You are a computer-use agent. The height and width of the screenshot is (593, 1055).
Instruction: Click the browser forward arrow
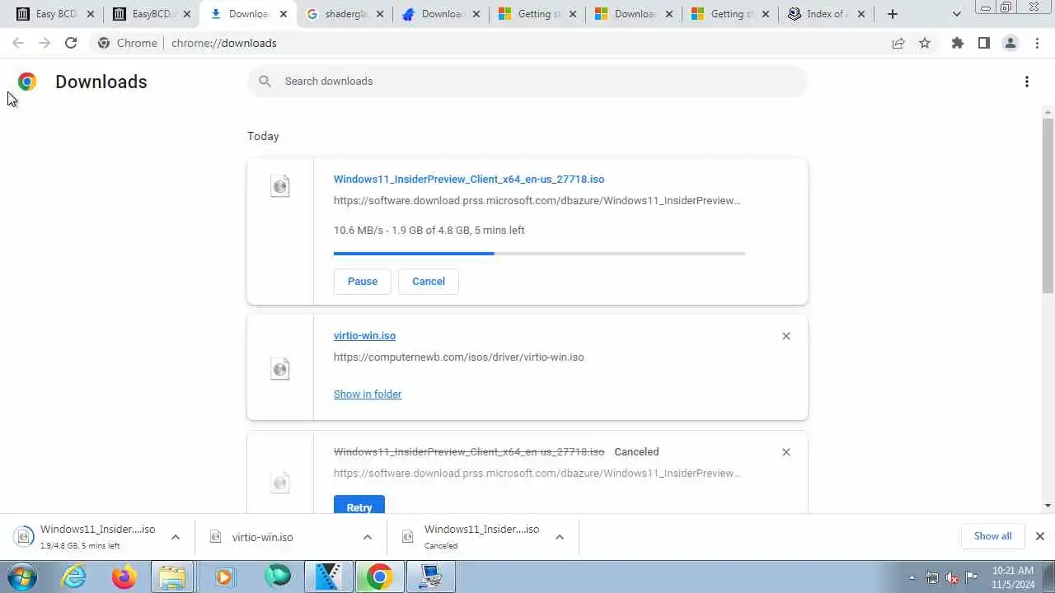[x=45, y=43]
